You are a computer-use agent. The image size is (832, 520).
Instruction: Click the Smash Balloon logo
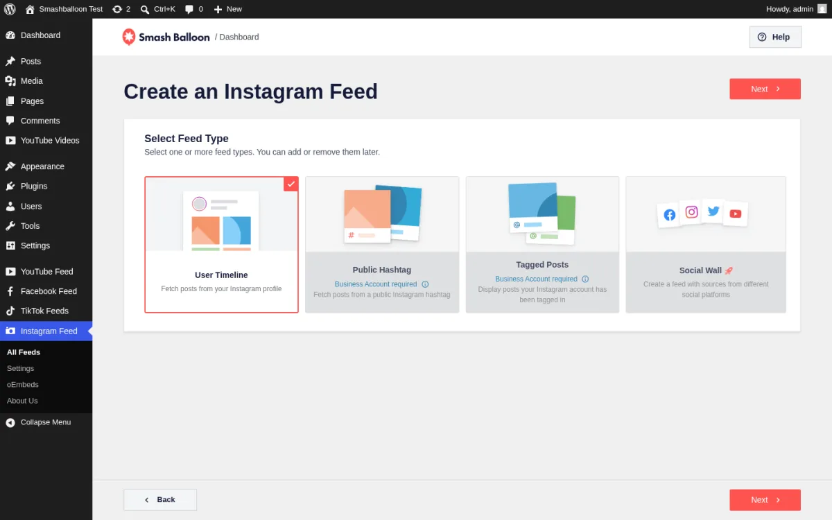(166, 37)
